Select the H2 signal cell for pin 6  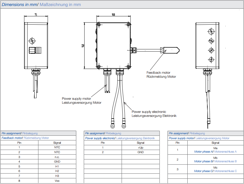(57, 171)
